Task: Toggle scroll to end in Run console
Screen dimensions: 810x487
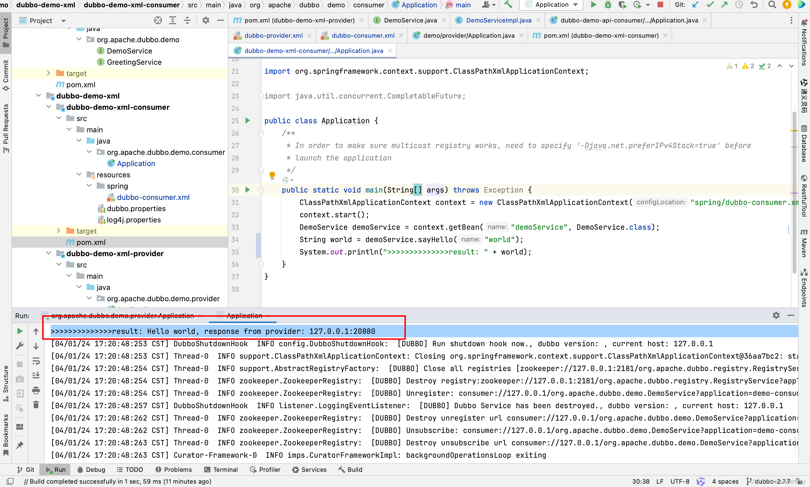Action: coord(36,375)
